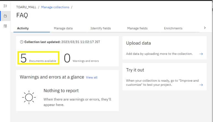The width and height of the screenshot is (213, 122).
Task: Go to the Identify fields tab
Action: click(x=101, y=28)
